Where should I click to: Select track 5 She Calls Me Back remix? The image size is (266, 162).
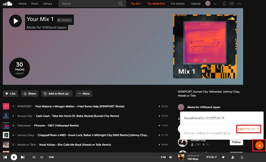75,145
